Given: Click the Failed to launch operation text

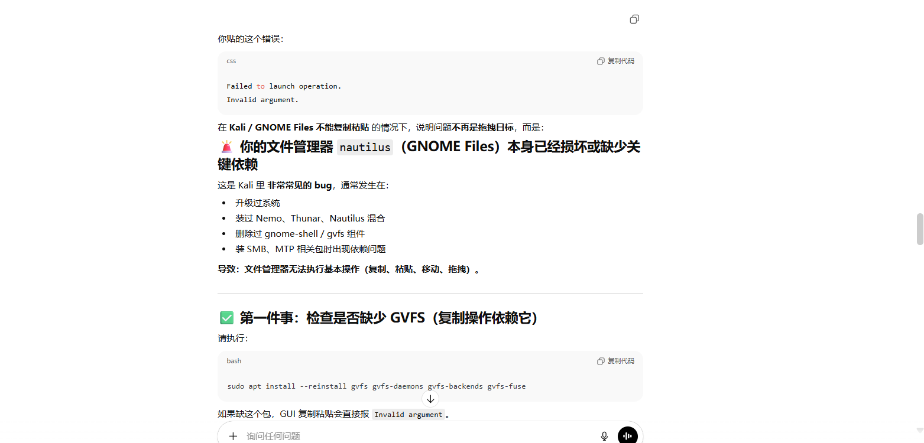Looking at the screenshot, I should [x=283, y=86].
